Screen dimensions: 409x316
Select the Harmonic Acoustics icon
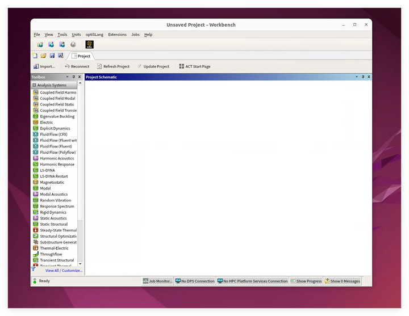coord(36,158)
